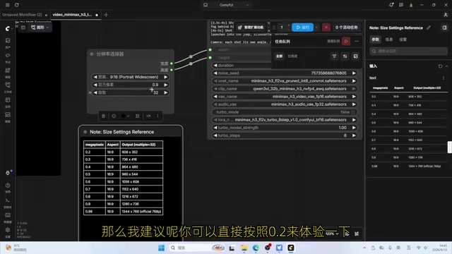Open the clip_name combo box

pyautogui.click(x=285, y=89)
